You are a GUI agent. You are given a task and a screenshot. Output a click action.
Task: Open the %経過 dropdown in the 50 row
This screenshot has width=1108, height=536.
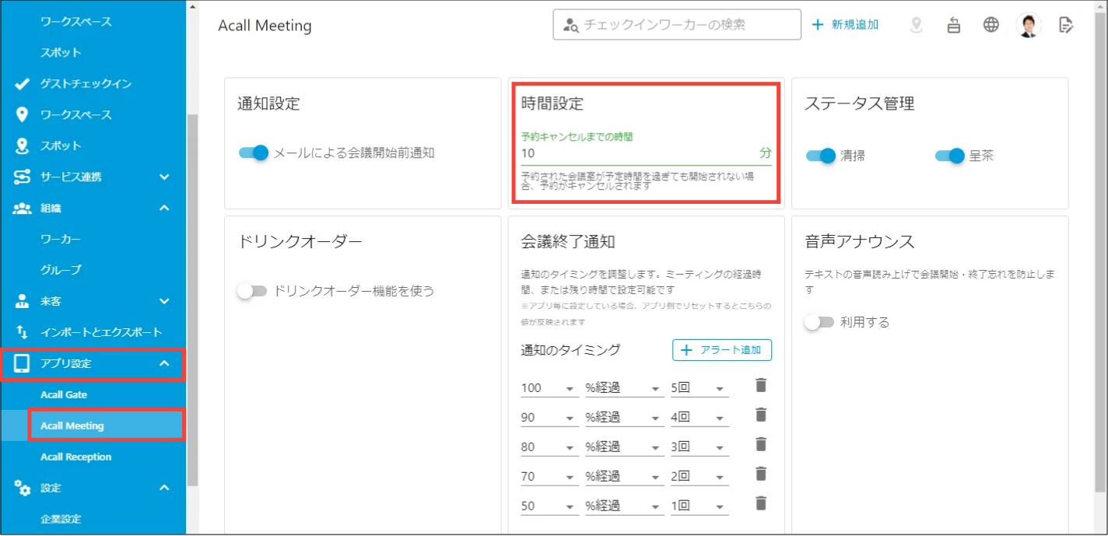point(625,506)
